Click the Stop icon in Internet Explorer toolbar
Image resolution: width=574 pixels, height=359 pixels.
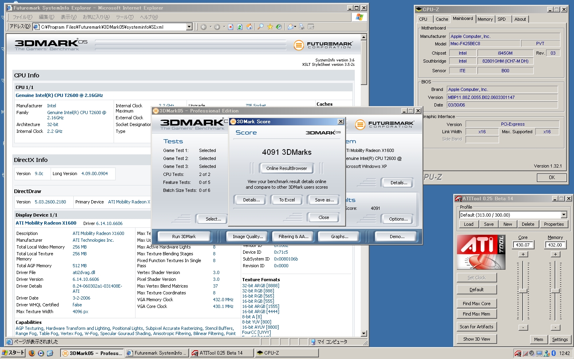tap(230, 27)
